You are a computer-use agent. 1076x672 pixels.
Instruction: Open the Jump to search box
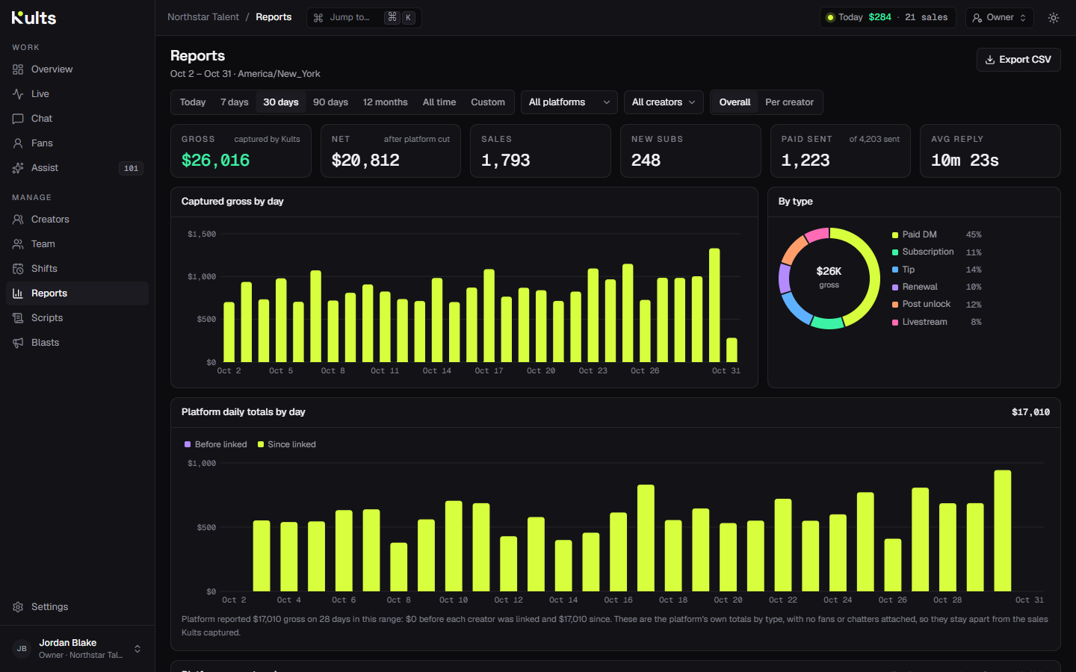click(x=364, y=18)
